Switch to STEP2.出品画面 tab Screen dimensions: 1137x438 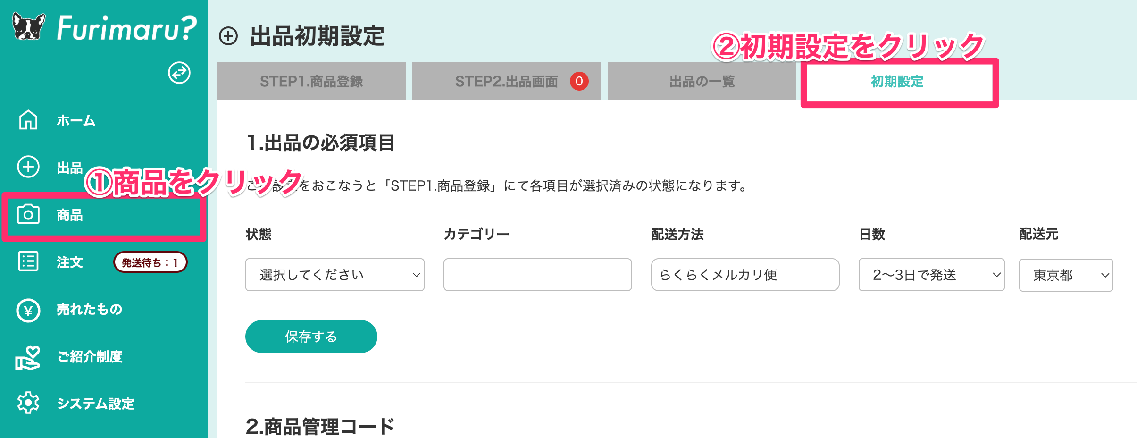(507, 81)
